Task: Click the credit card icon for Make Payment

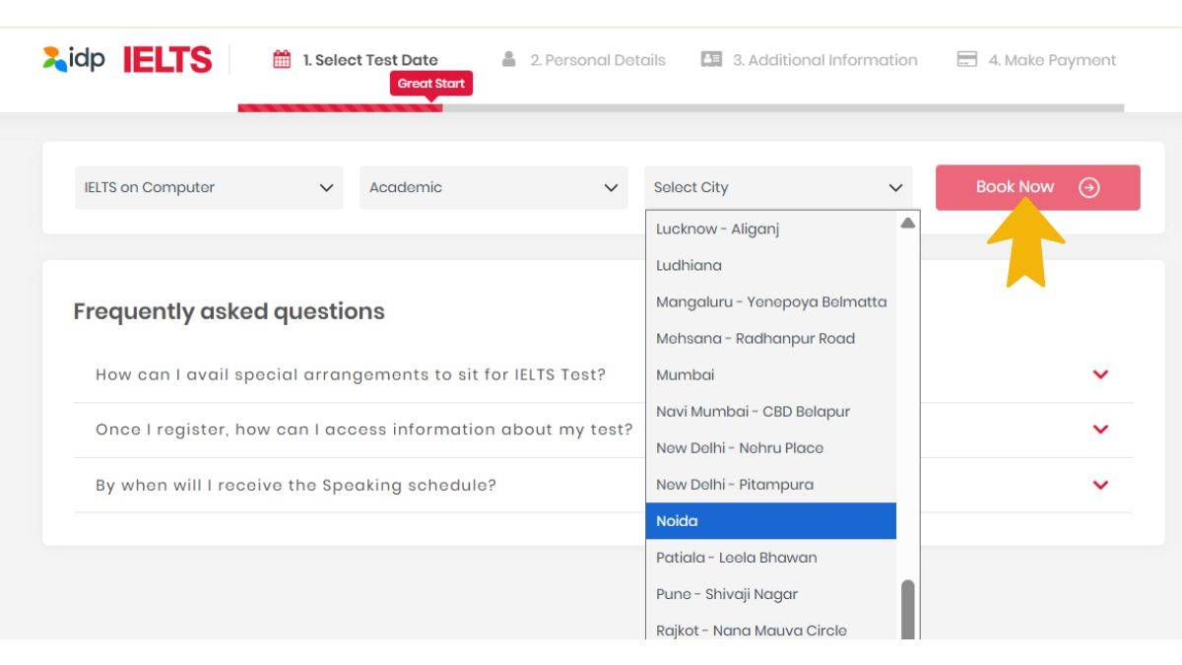Action: point(967,60)
